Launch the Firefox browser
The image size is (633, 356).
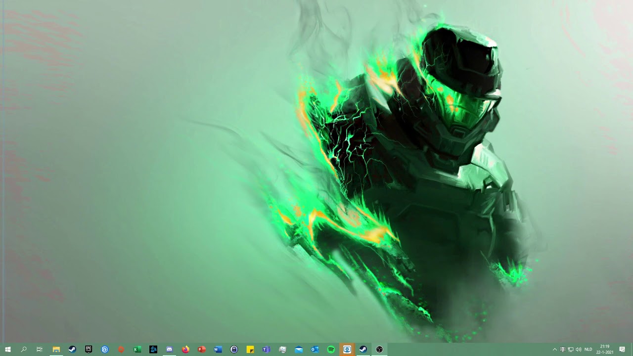coord(185,350)
